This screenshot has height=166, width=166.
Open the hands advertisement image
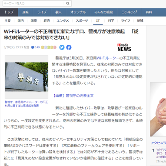click(x=158, y=110)
